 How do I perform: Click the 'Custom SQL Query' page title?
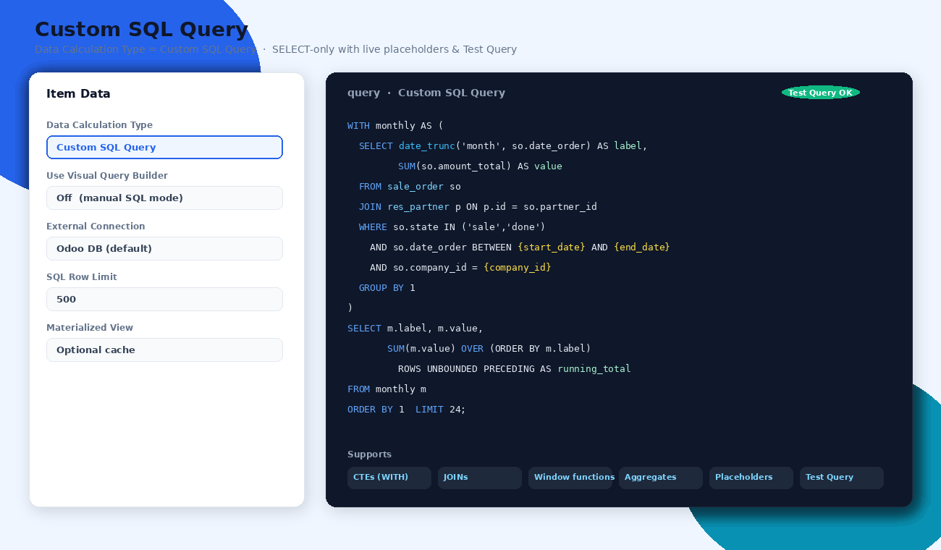pyautogui.click(x=142, y=30)
